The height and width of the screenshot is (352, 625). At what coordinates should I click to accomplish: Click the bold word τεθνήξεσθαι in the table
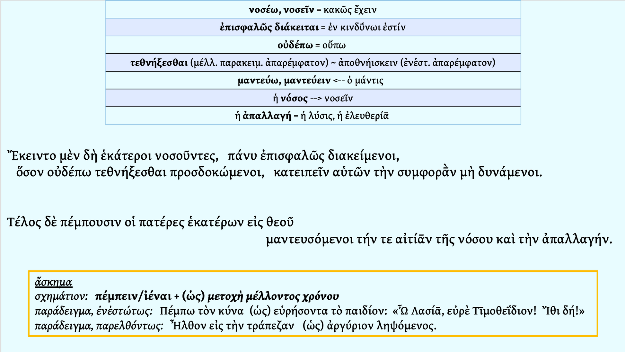159,63
